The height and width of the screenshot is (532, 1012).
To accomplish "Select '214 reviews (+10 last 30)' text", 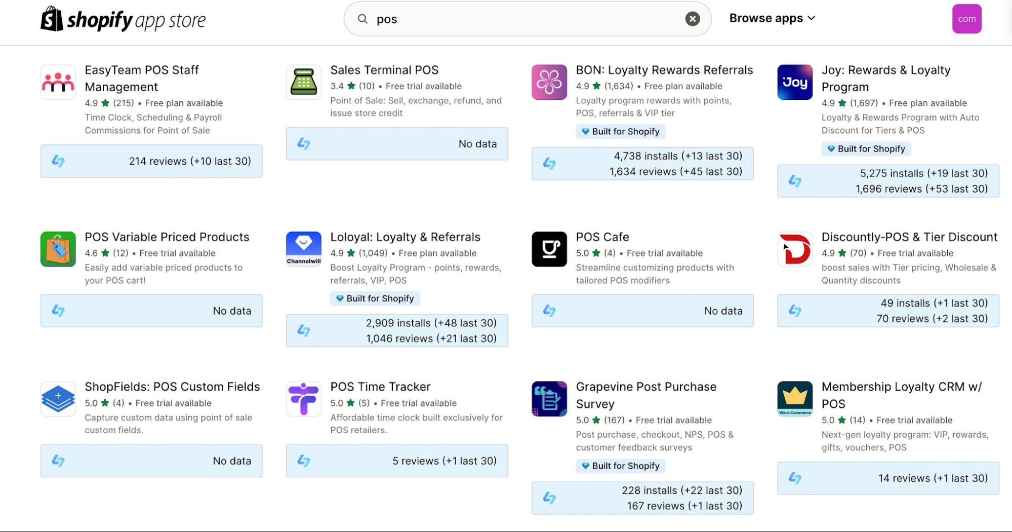I will click(x=190, y=161).
